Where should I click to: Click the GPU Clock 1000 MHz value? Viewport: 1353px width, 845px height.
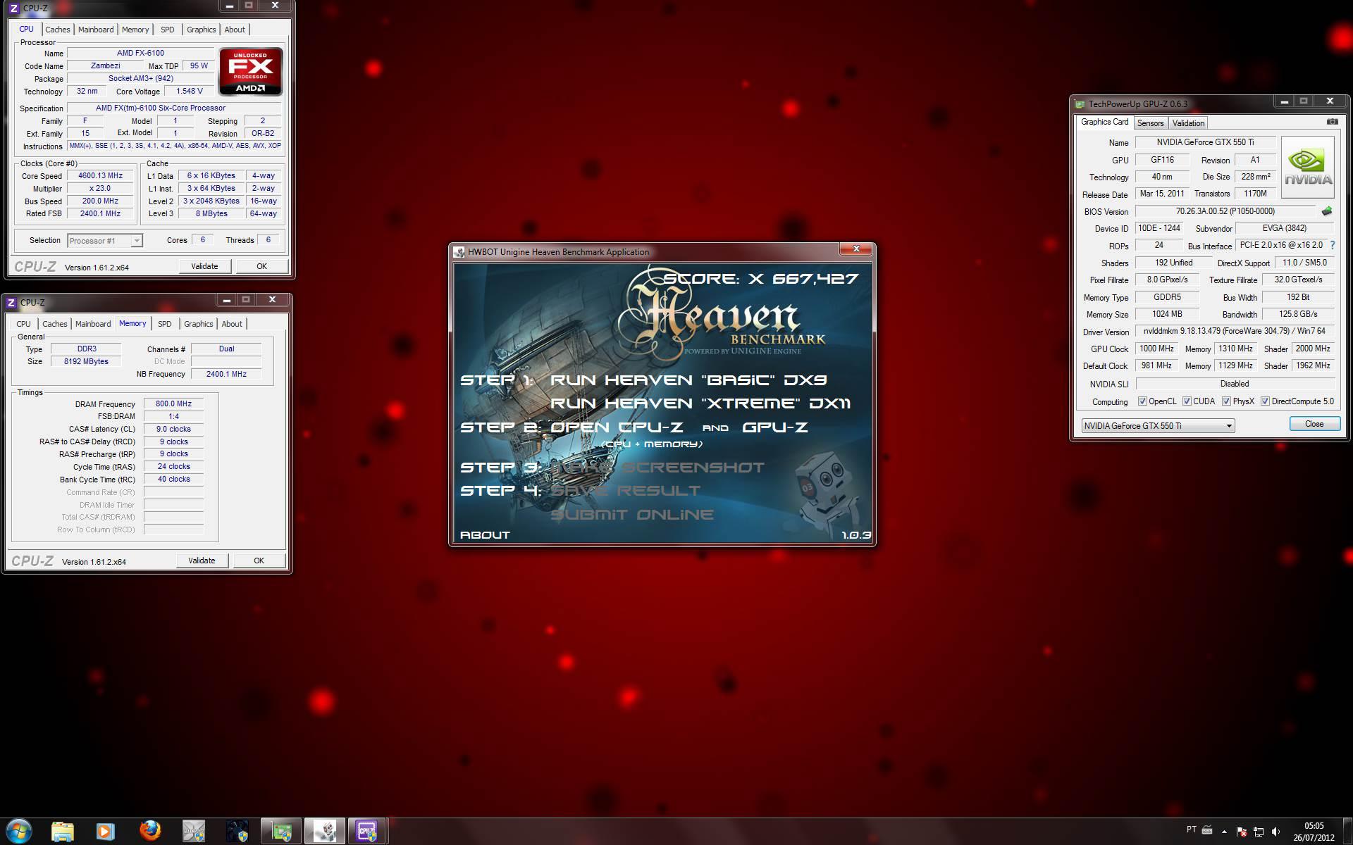pos(1157,349)
